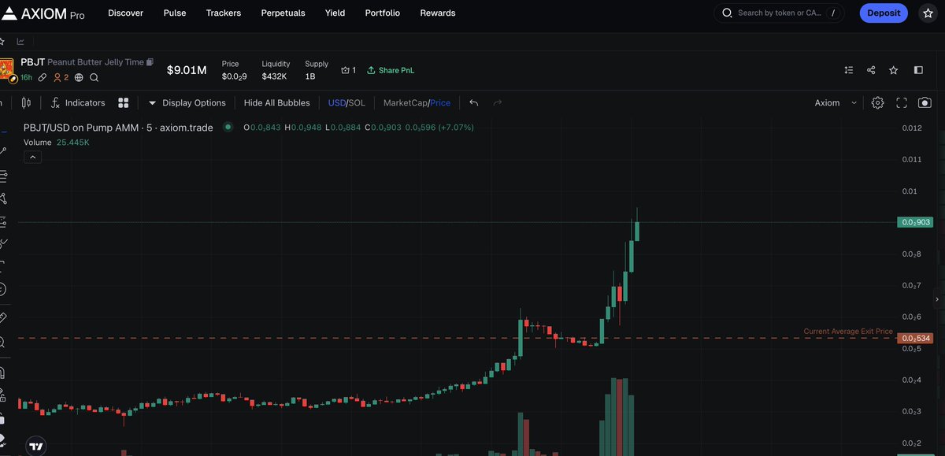Select the emoji drawing tool in the left toolbar
This screenshot has height=456, width=945.
pyautogui.click(x=2, y=289)
